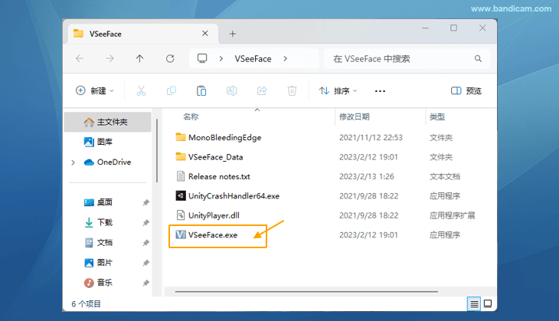
Task: Sort by 修改日期 column header
Action: click(x=355, y=116)
